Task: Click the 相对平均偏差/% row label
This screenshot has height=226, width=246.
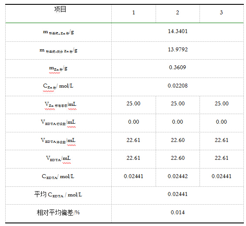Action: [58, 213]
